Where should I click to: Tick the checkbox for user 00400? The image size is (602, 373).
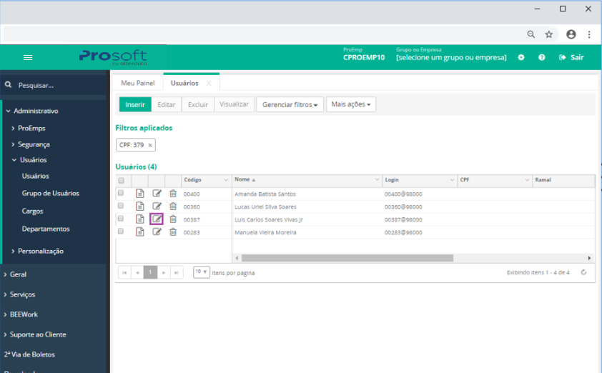121,193
